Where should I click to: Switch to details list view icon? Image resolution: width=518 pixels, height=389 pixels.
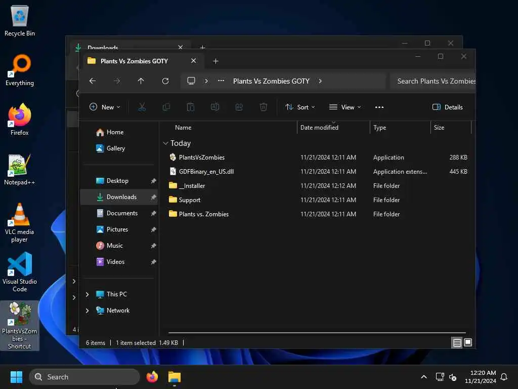tap(457, 343)
